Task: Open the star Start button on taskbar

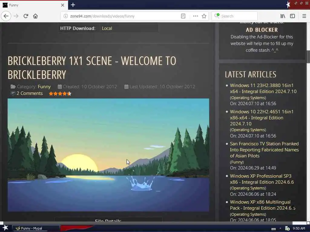Action: [5, 228]
